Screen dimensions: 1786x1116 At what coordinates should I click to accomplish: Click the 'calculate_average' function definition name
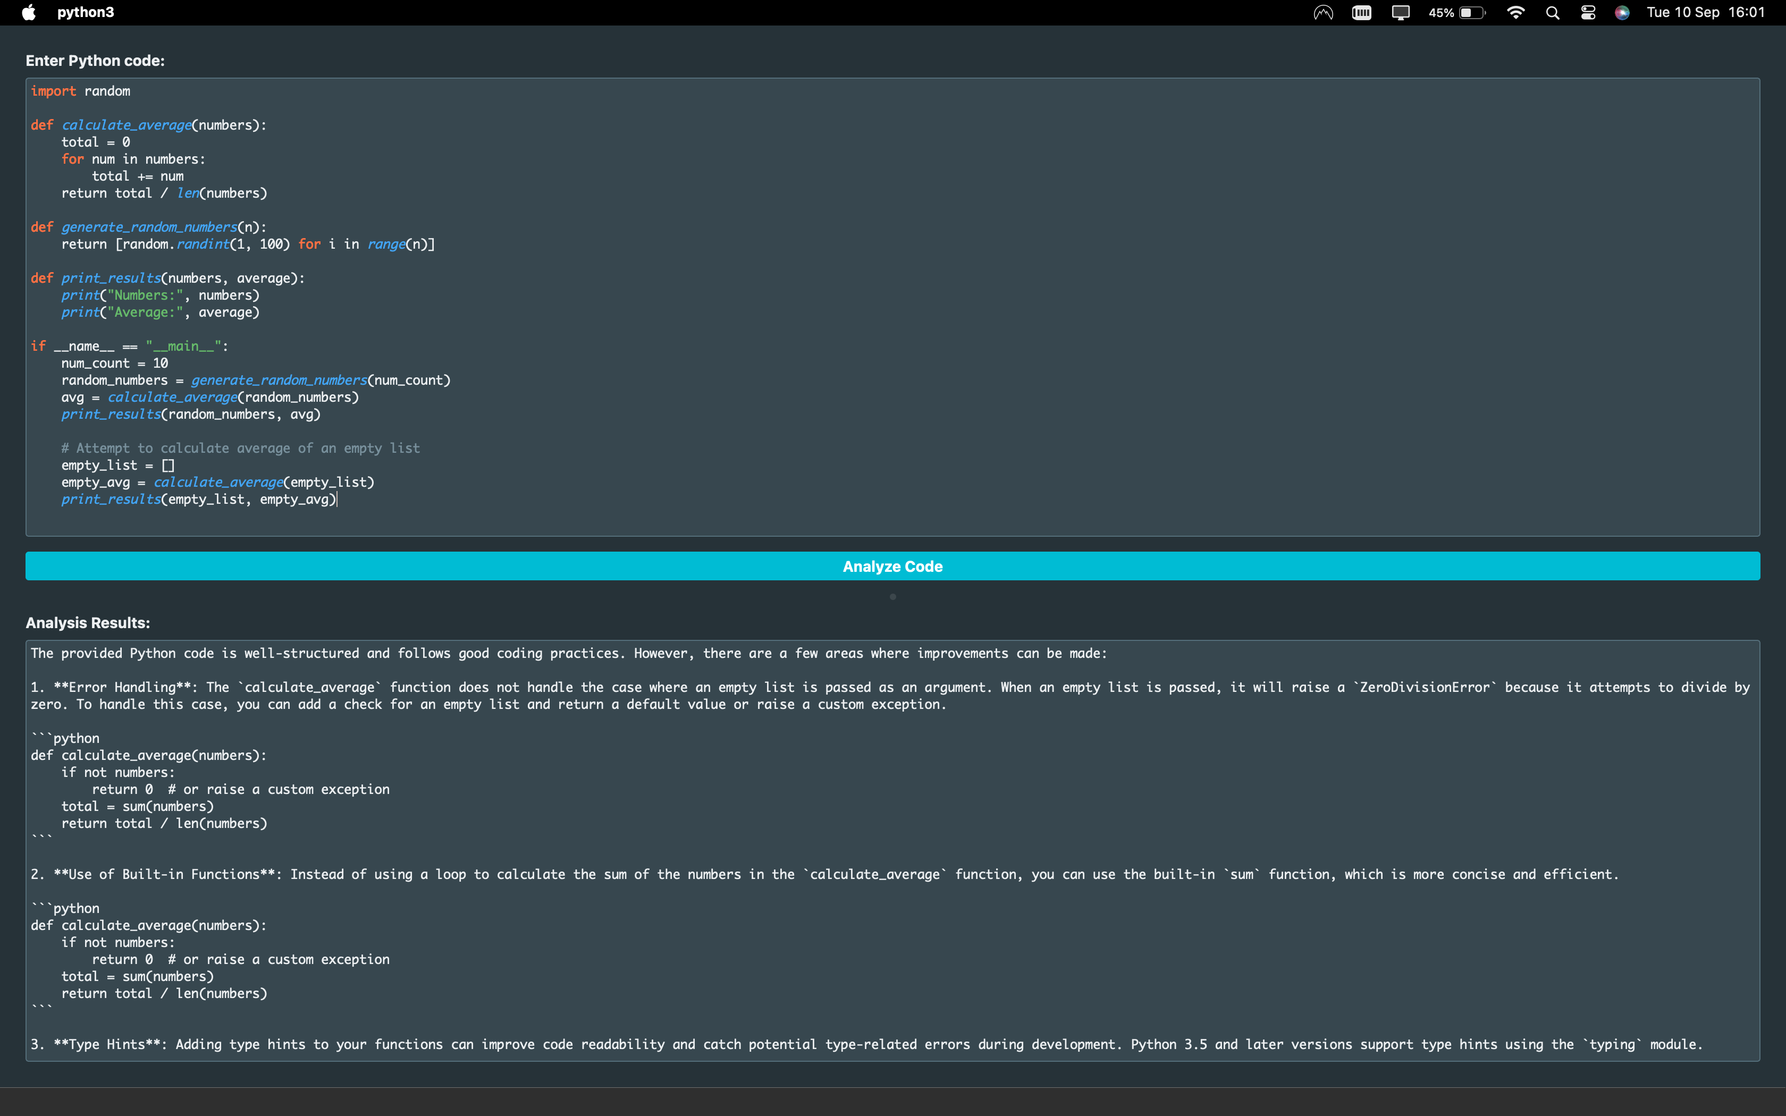pos(126,125)
